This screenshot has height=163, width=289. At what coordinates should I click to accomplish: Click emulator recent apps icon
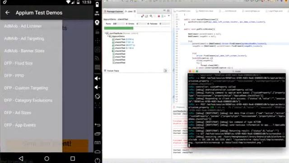[x=98, y=134]
